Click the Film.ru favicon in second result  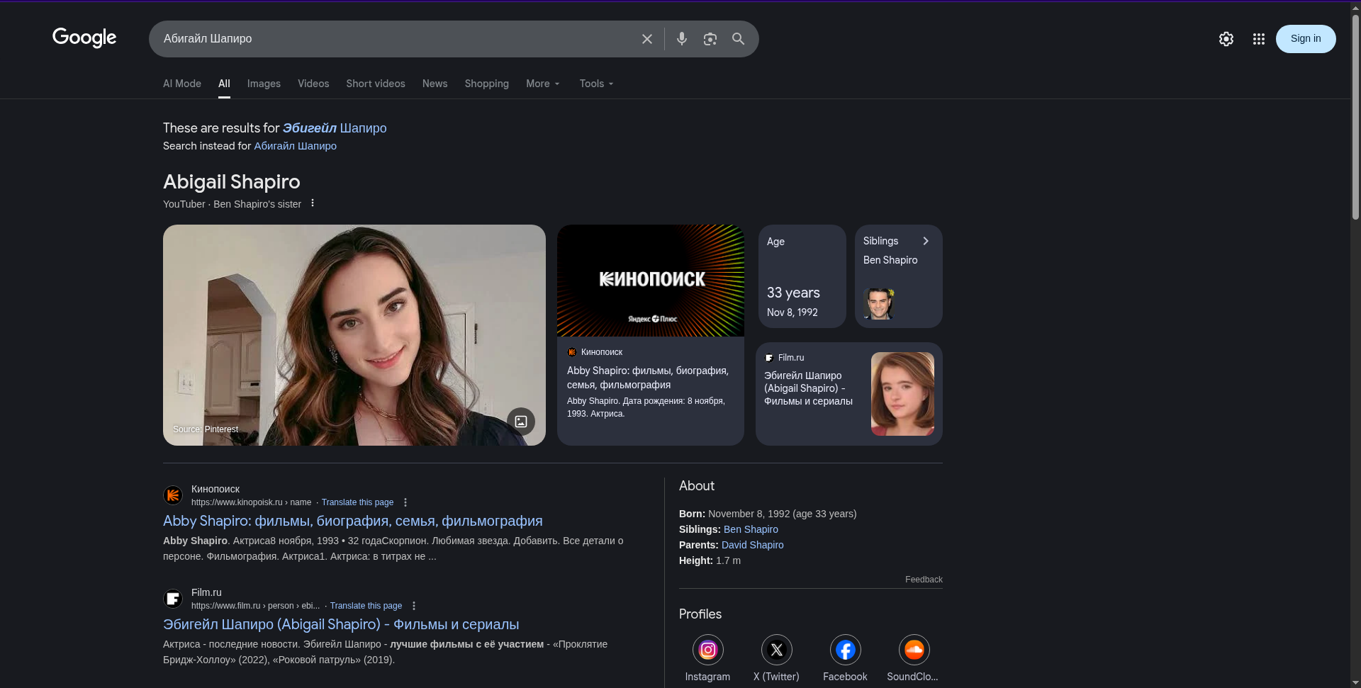(173, 599)
